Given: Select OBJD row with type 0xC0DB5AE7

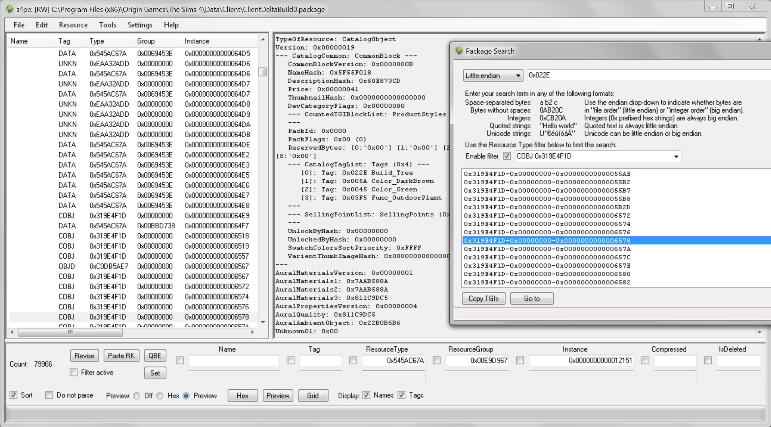Looking at the screenshot, I should pos(134,266).
